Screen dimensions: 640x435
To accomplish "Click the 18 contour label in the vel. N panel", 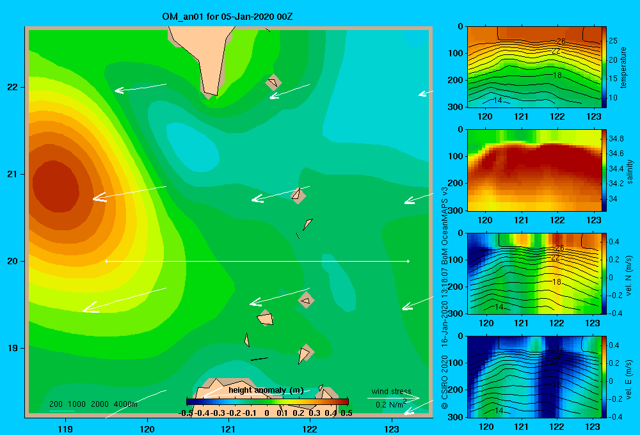I will coord(557,282).
